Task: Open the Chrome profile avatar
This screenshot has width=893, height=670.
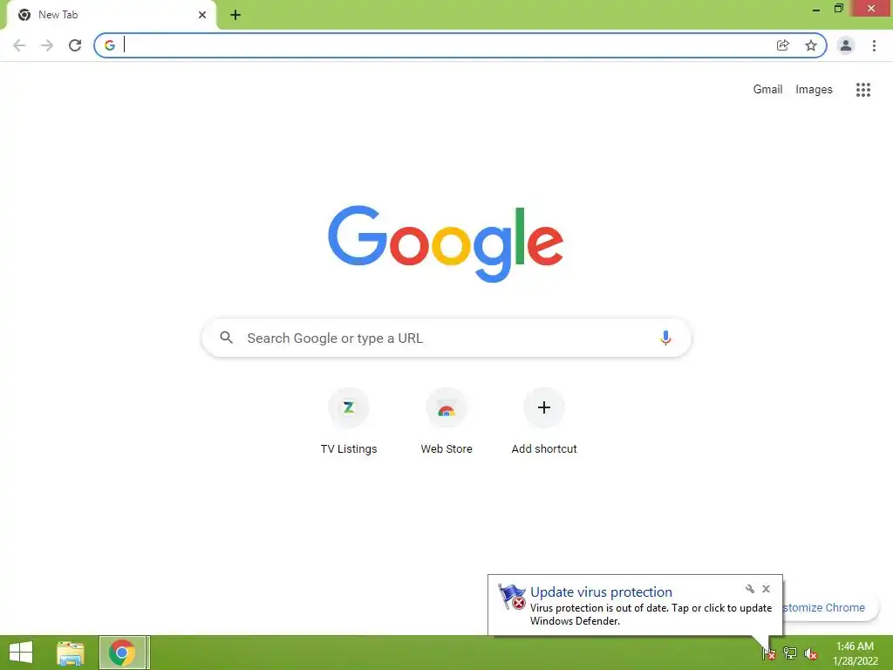Action: pyautogui.click(x=846, y=45)
